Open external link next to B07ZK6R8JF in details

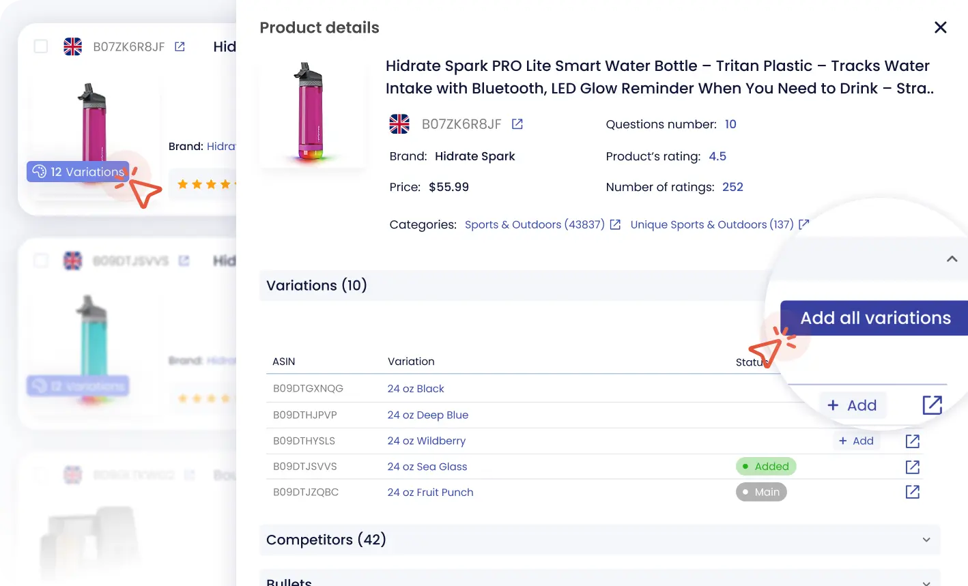pos(517,124)
